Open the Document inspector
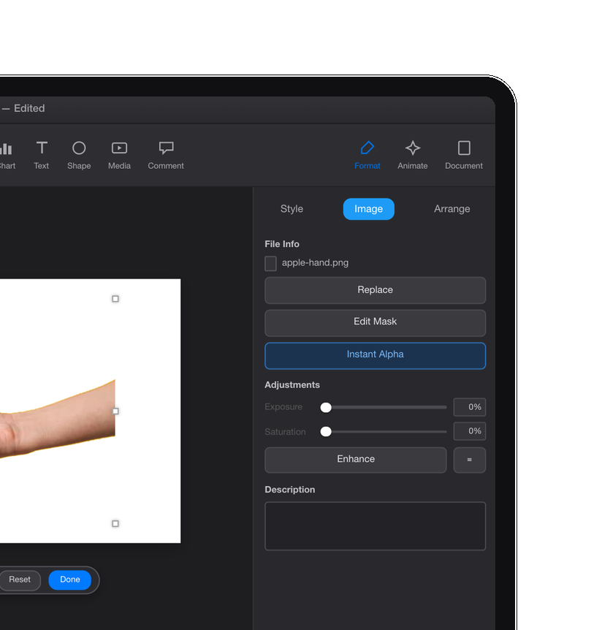The width and height of the screenshot is (602, 630). tap(464, 155)
